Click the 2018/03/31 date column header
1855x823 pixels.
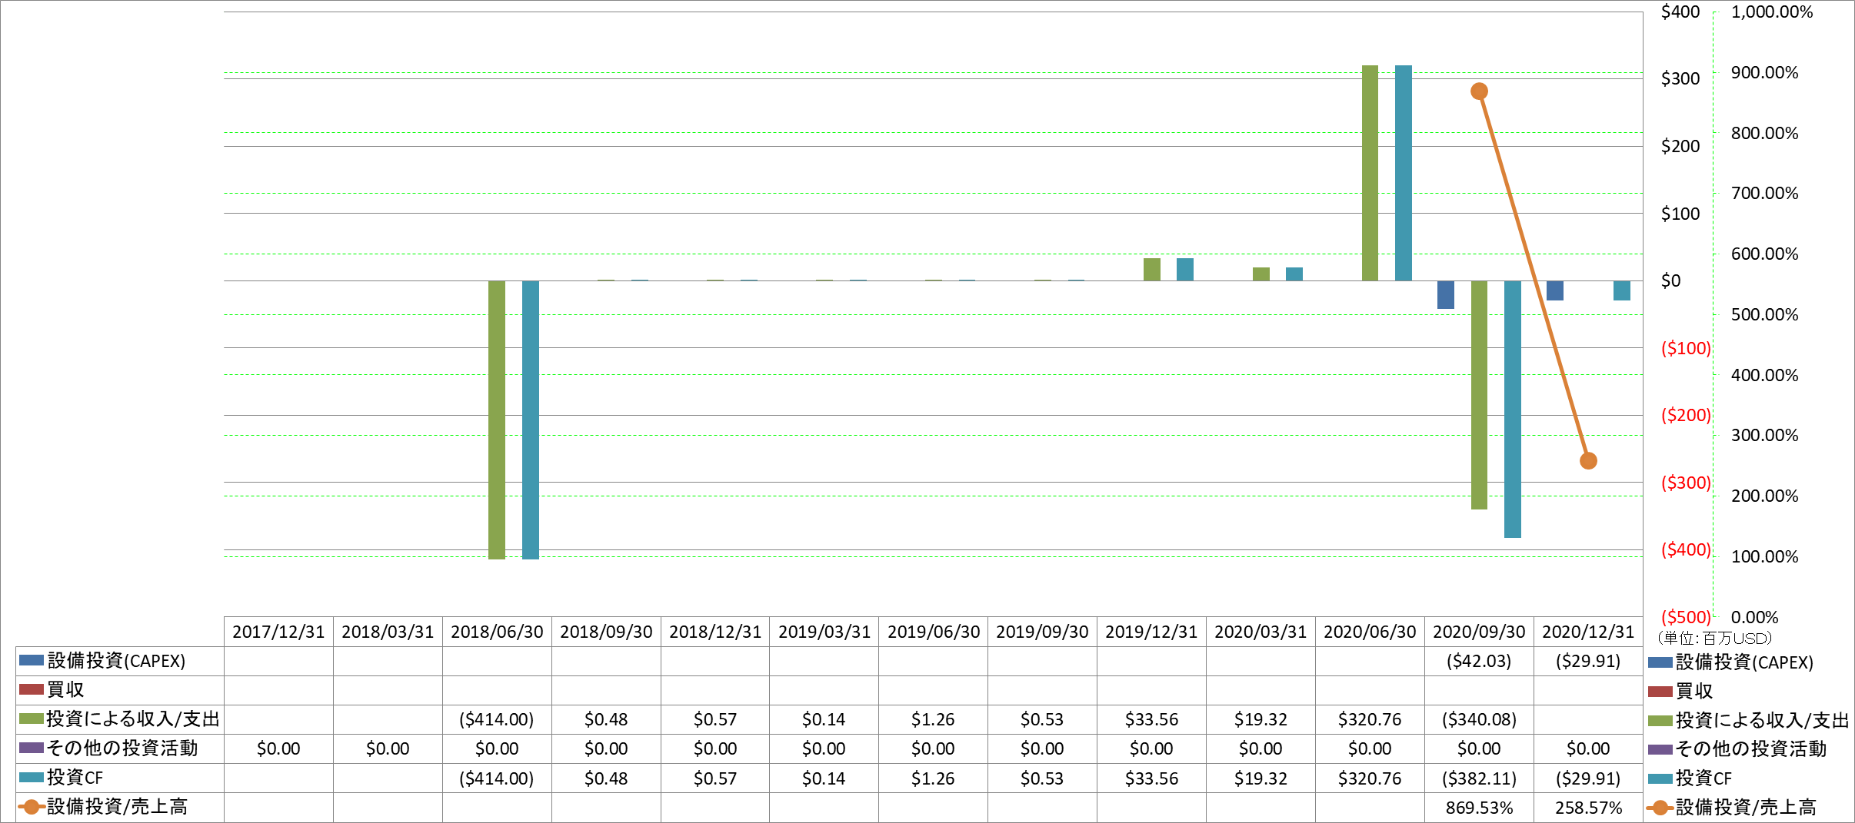(x=388, y=632)
